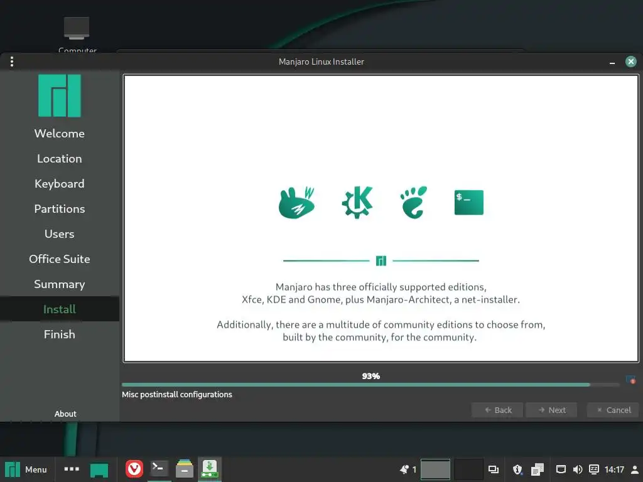643x482 pixels.
Task: Click the wired network tray icon
Action: 561,469
